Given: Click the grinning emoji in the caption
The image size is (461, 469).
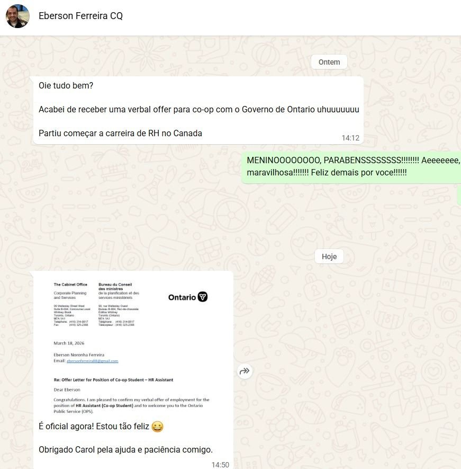Looking at the screenshot, I should tap(157, 426).
